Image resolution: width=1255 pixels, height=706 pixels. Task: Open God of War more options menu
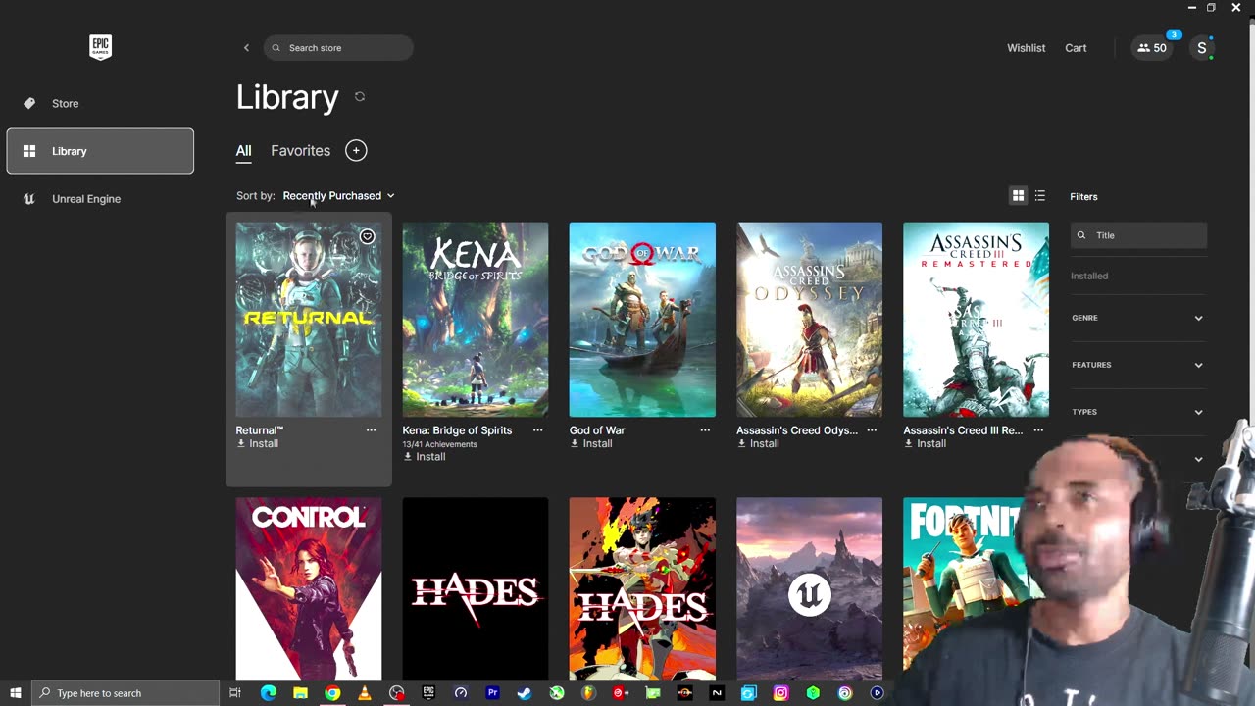(705, 430)
